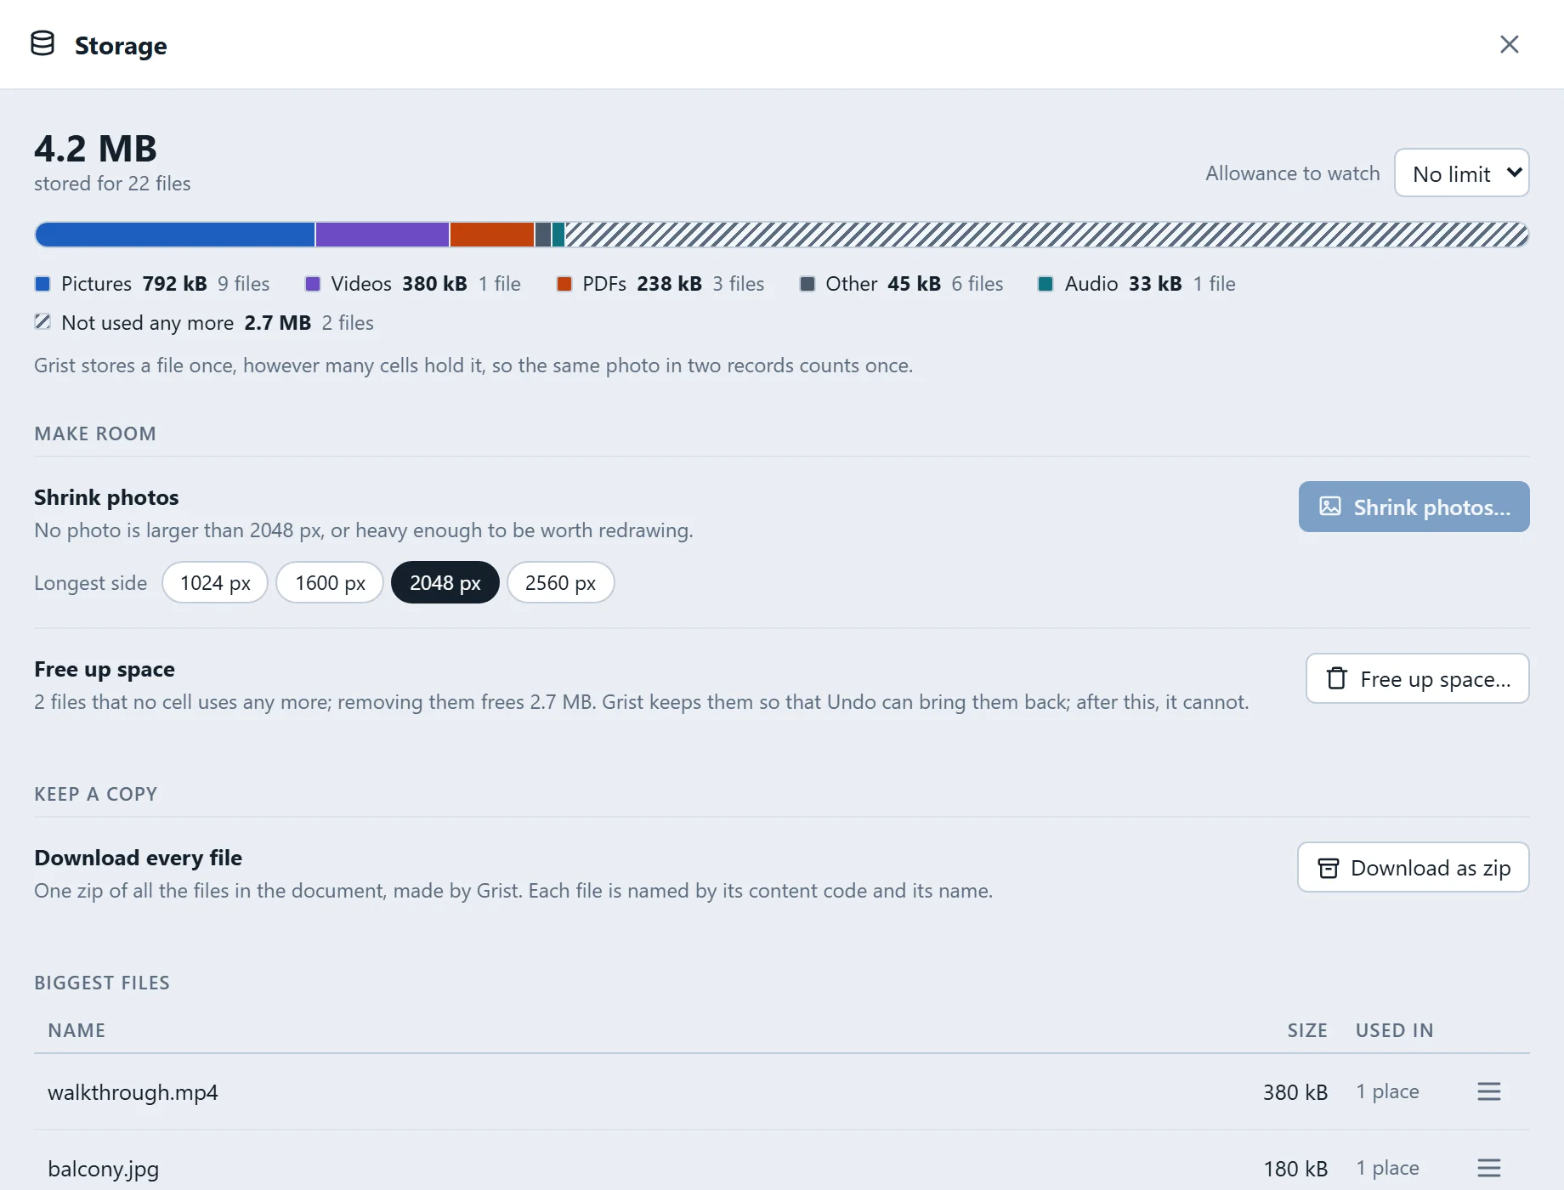Click the Storage database icon
This screenshot has width=1564, height=1190.
[x=42, y=43]
